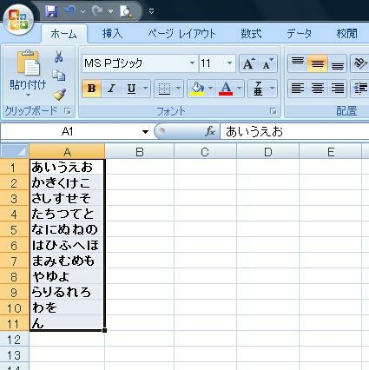The width and height of the screenshot is (369, 370).
Task: Open the font color palette arrow
Action: tap(240, 89)
